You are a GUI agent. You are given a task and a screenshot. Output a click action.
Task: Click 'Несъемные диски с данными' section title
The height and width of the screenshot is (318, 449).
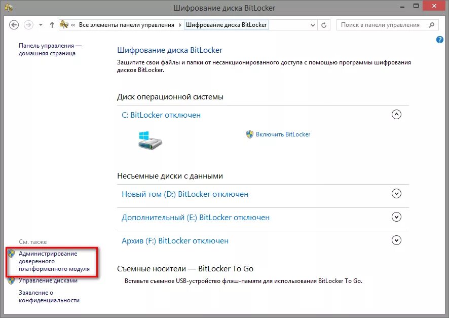(170, 176)
